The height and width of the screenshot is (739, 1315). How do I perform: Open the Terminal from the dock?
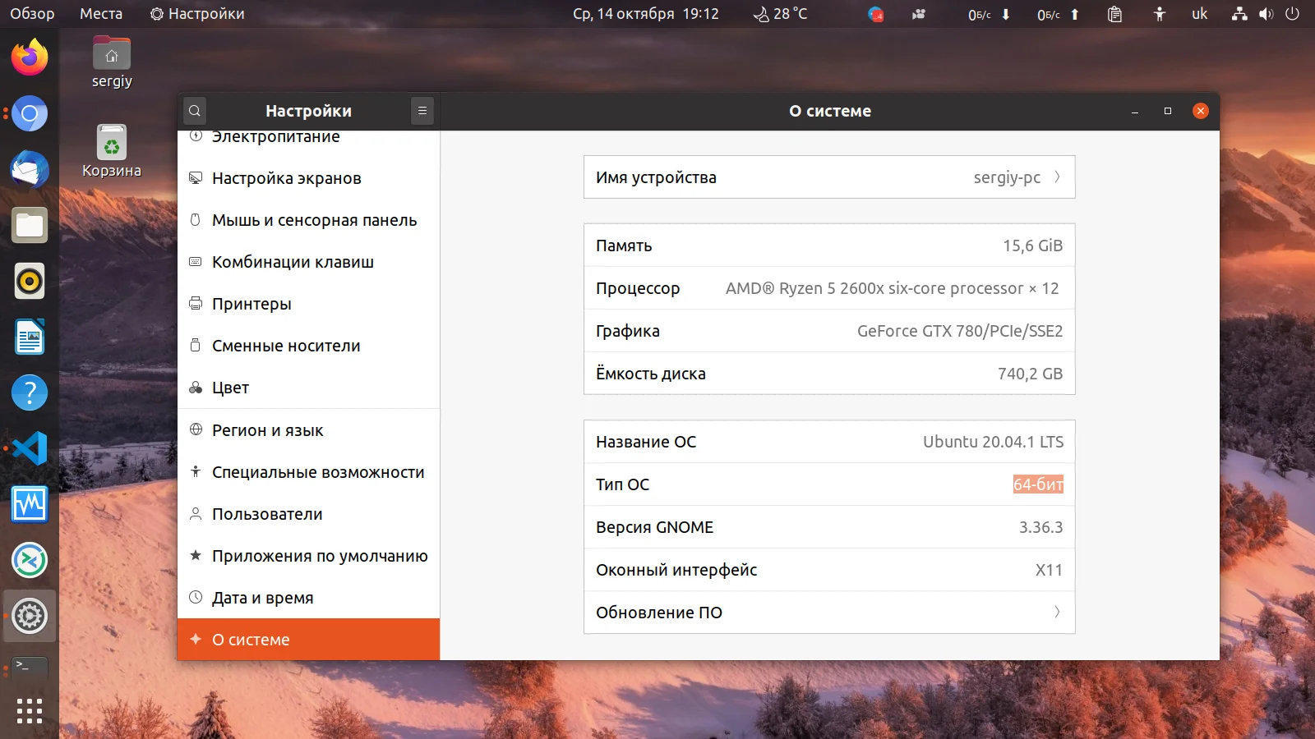[x=30, y=667]
